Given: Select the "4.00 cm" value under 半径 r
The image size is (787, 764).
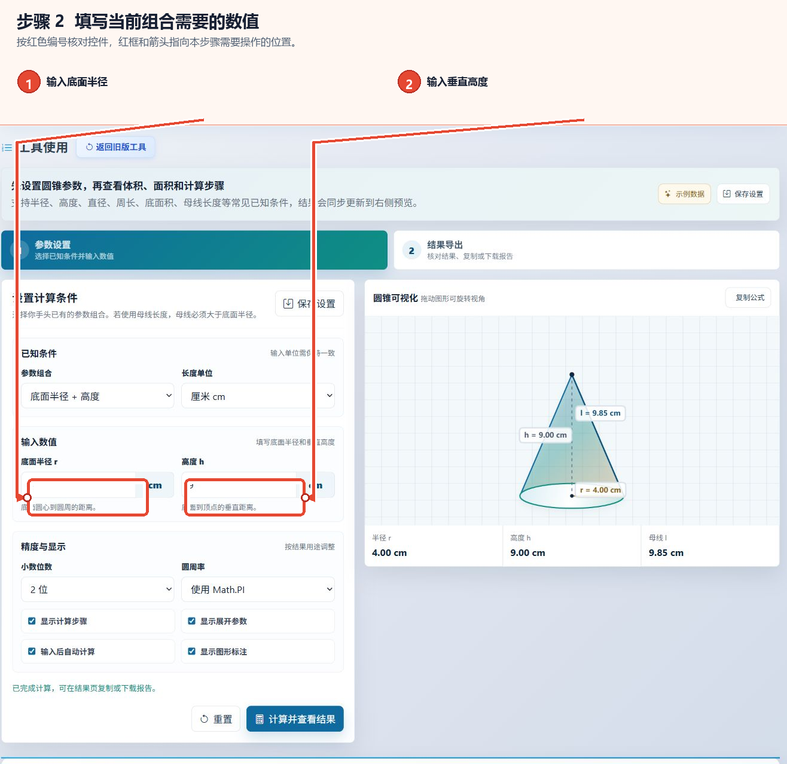Looking at the screenshot, I should tap(389, 553).
